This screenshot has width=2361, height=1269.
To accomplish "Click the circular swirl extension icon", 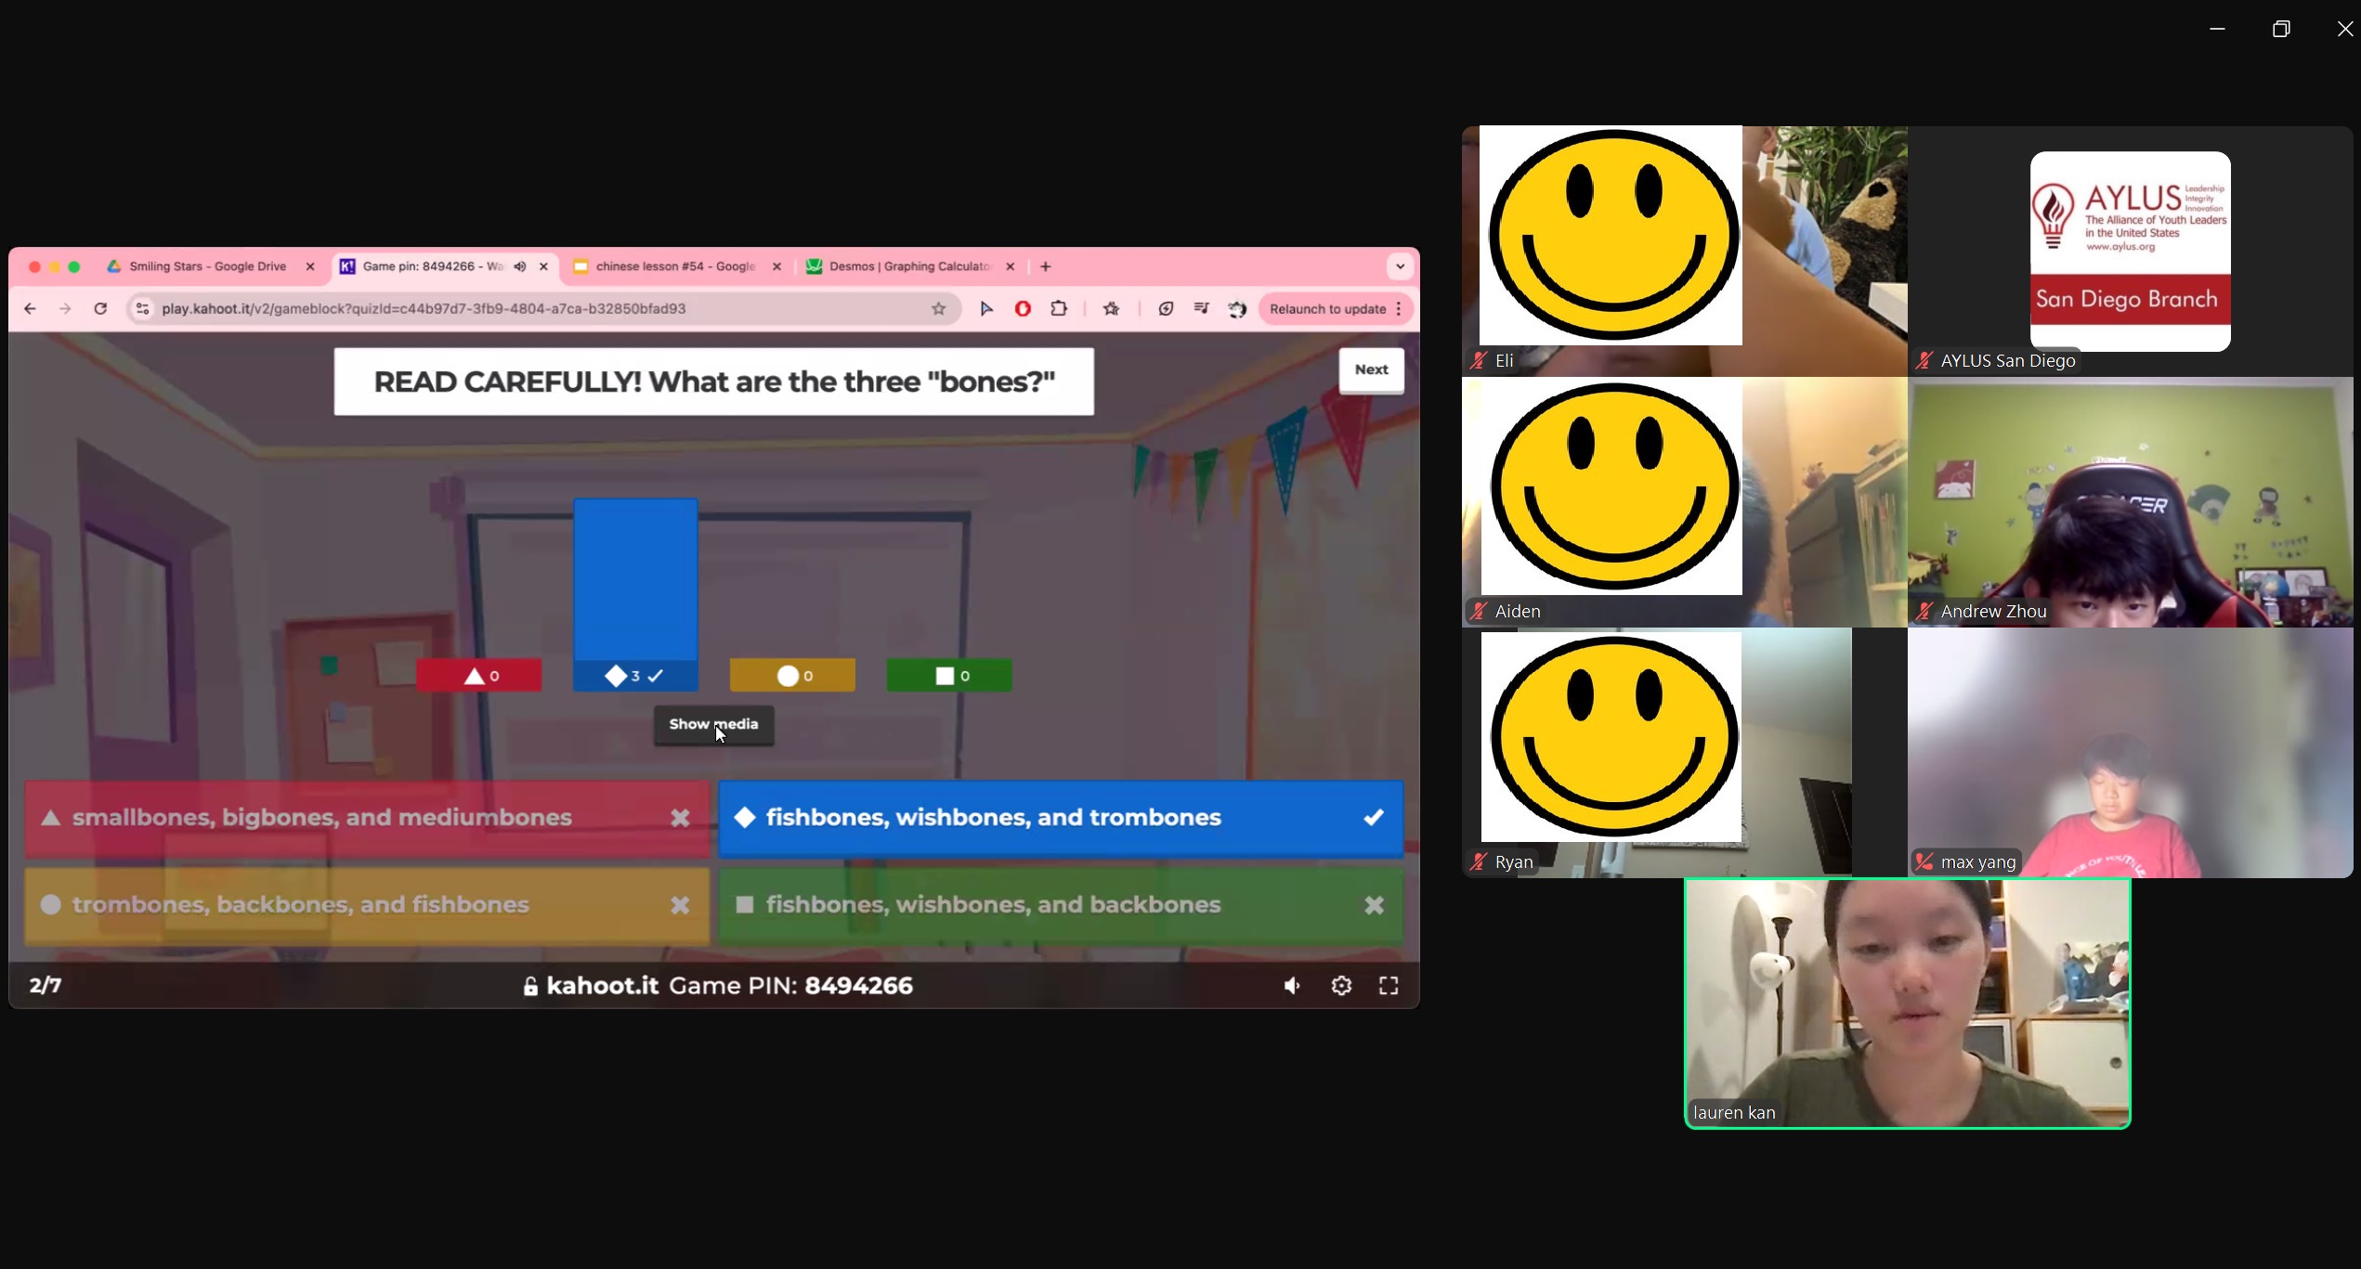I will [1166, 309].
